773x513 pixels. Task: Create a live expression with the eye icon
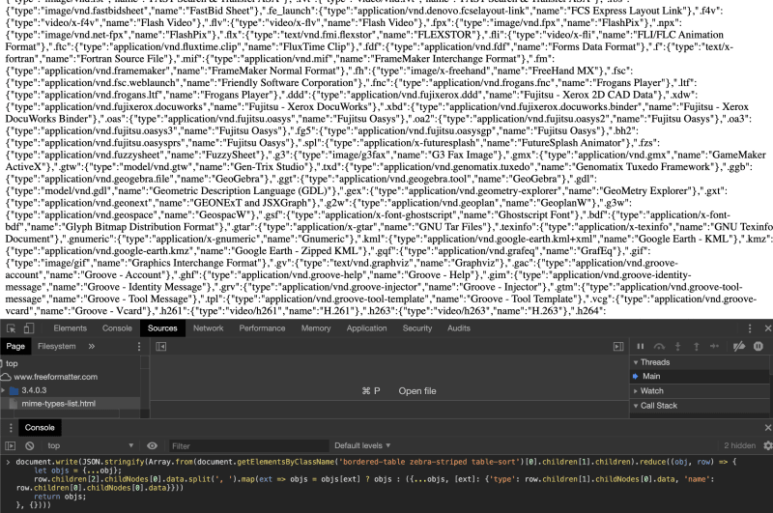(x=152, y=446)
